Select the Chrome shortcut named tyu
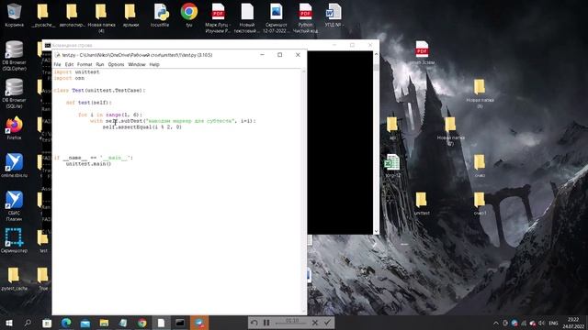Image resolution: width=588 pixels, height=330 pixels. coord(189,15)
